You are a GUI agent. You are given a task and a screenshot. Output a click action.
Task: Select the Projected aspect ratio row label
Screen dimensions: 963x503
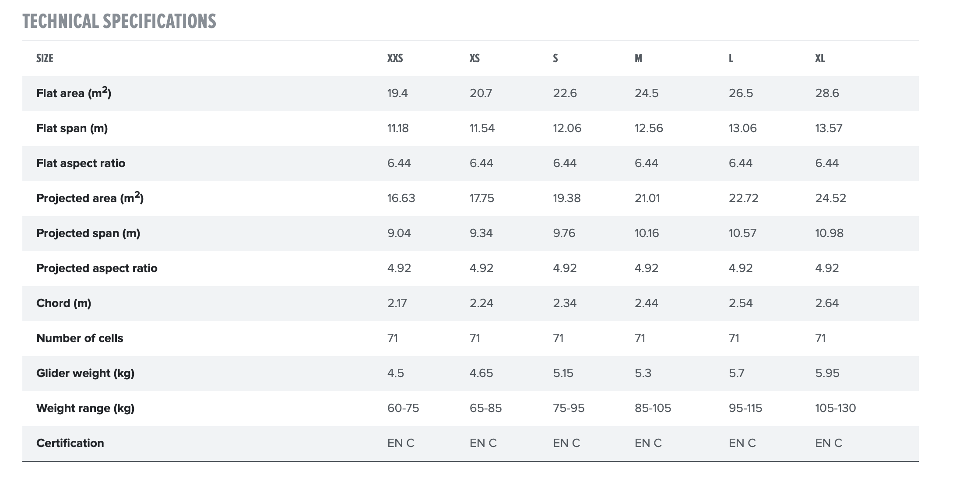(x=97, y=268)
